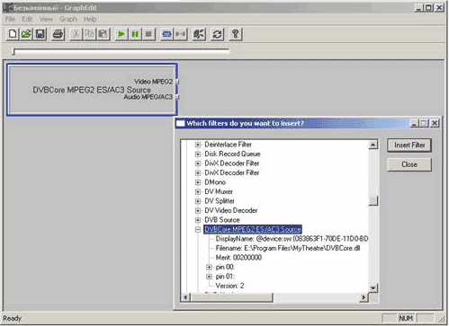Screen dimensions: 449x326
Task: Expand the DV Splitter node
Action: [x=198, y=201]
